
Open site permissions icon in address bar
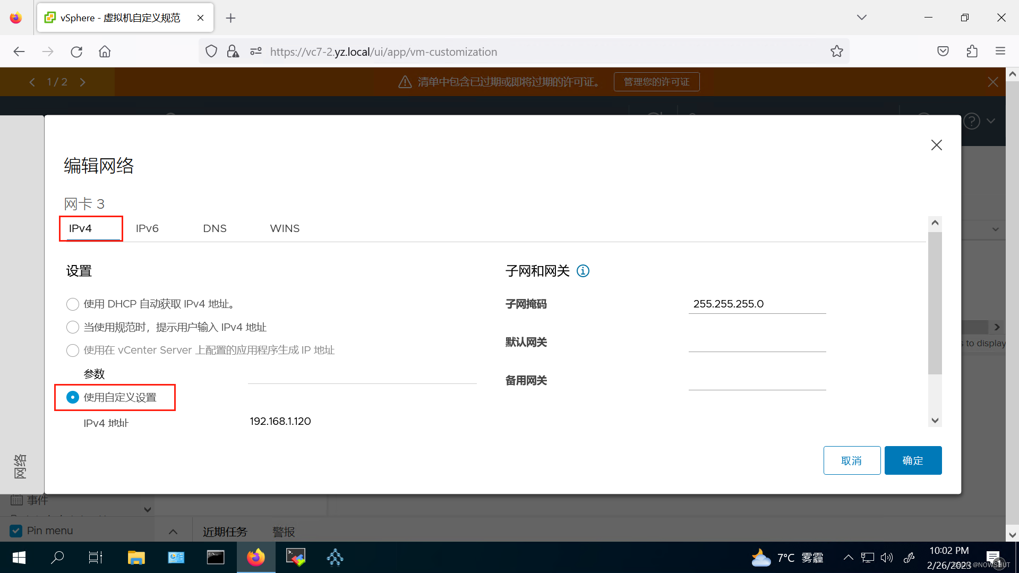(256, 52)
